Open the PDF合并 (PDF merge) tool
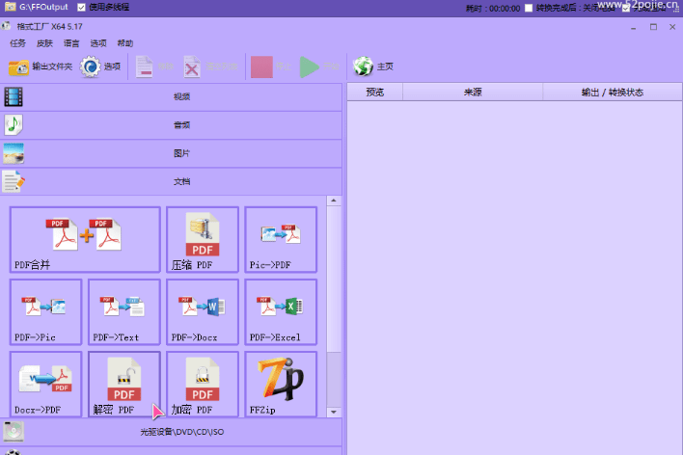 click(x=85, y=239)
